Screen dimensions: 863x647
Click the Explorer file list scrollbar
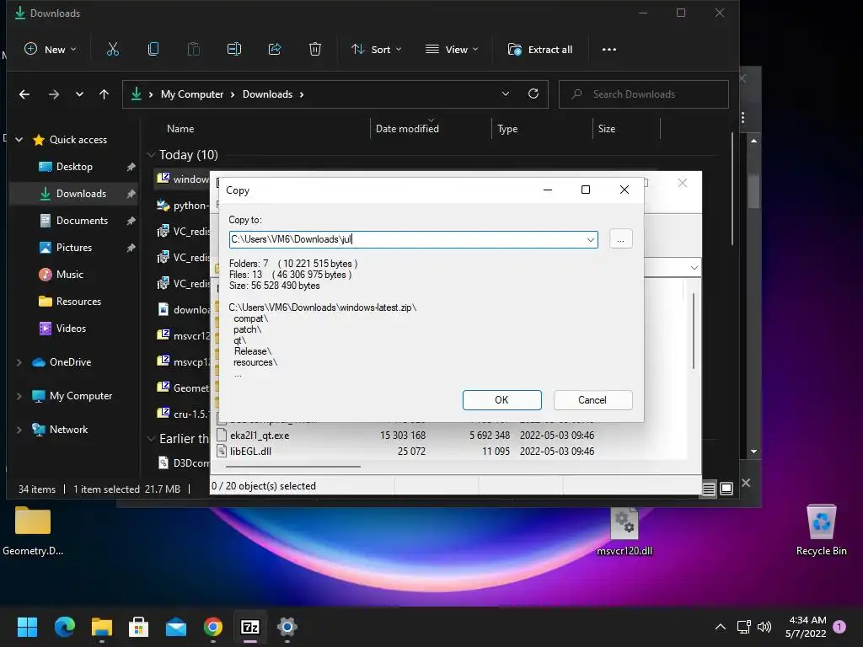[x=732, y=189]
